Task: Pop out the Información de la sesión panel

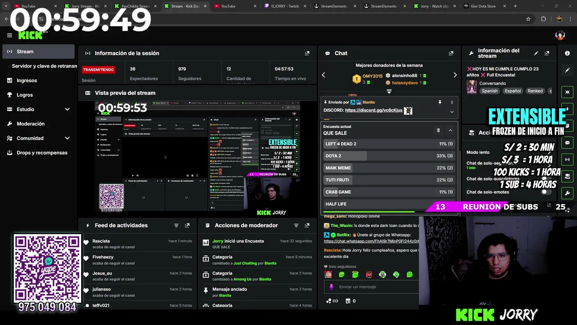Action: pyautogui.click(x=307, y=53)
